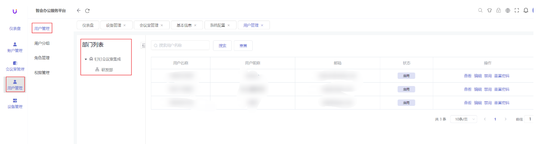Click the next page arrow
The image size is (551, 144).
pyautogui.click(x=505, y=119)
